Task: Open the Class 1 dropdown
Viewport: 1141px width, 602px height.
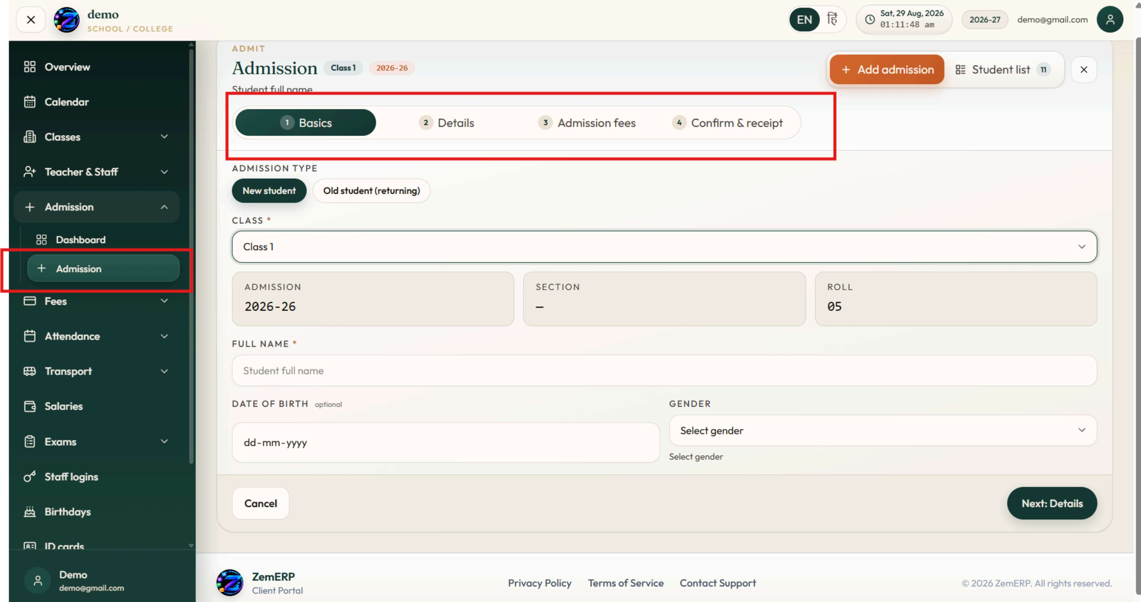Action: pyautogui.click(x=664, y=247)
